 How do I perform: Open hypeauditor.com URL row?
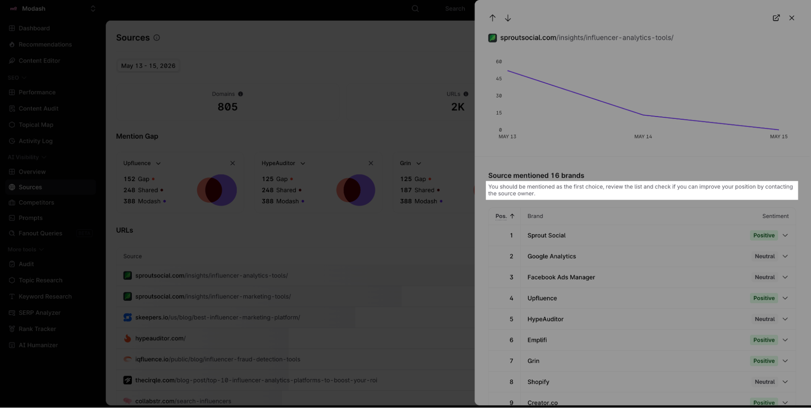click(x=295, y=338)
